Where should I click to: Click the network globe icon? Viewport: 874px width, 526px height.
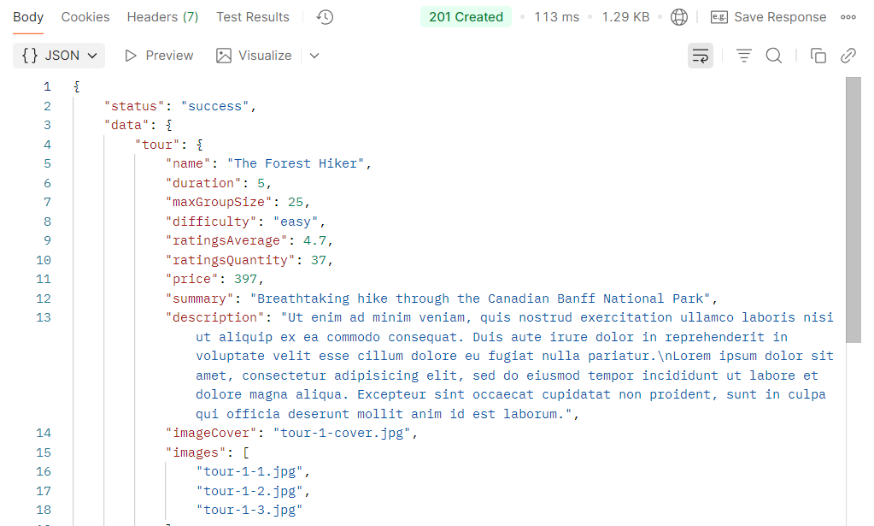(x=679, y=17)
